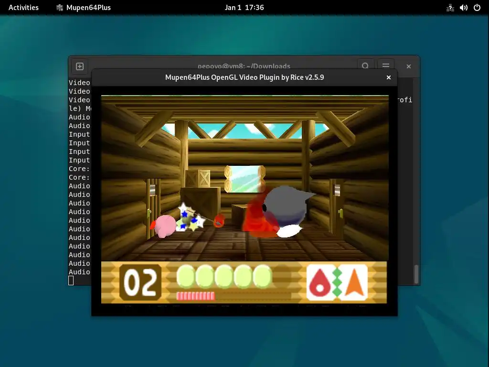
Task: Open the Activities overview
Action: click(x=23, y=8)
